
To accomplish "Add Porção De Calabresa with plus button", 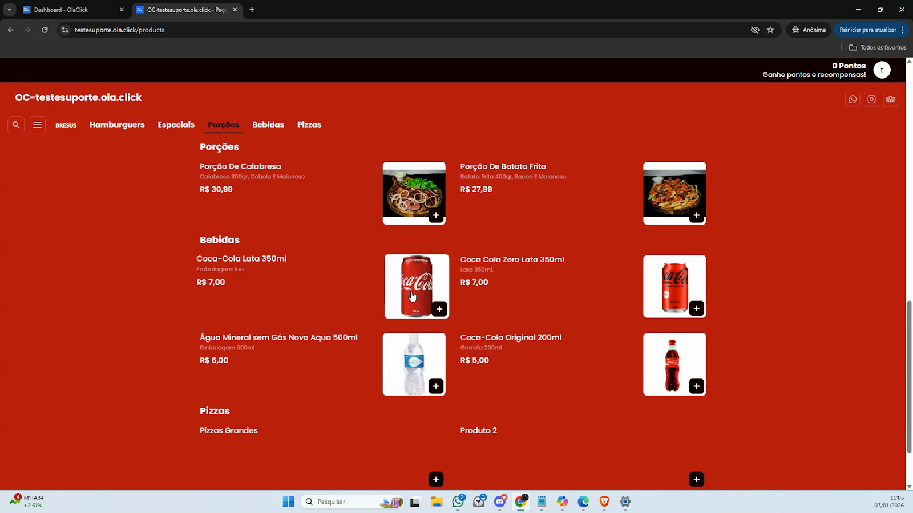I will (436, 215).
